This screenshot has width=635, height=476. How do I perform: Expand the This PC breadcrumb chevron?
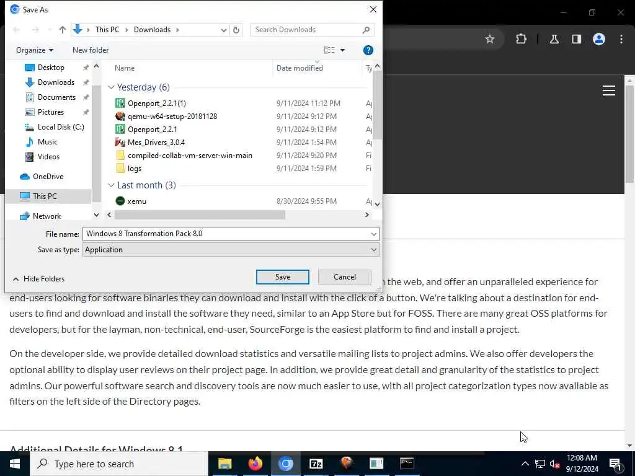pos(127,30)
